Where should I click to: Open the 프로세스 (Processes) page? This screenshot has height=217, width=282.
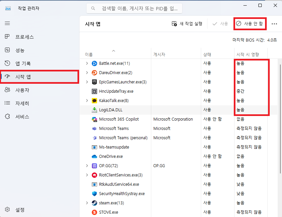pyautogui.click(x=40, y=37)
